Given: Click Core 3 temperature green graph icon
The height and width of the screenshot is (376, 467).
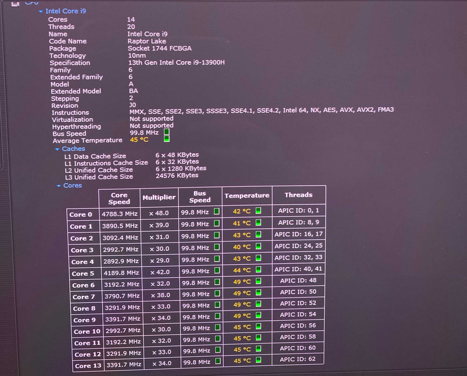Looking at the screenshot, I should 258,246.
